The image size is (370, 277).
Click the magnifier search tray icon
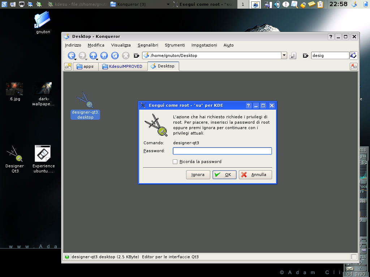[x=294, y=4]
